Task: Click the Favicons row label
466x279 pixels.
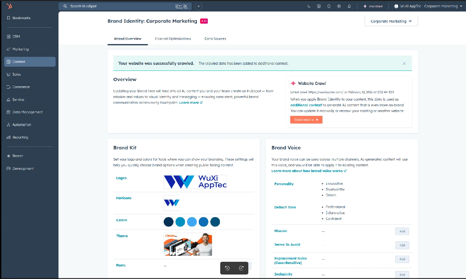Action: coord(124,198)
